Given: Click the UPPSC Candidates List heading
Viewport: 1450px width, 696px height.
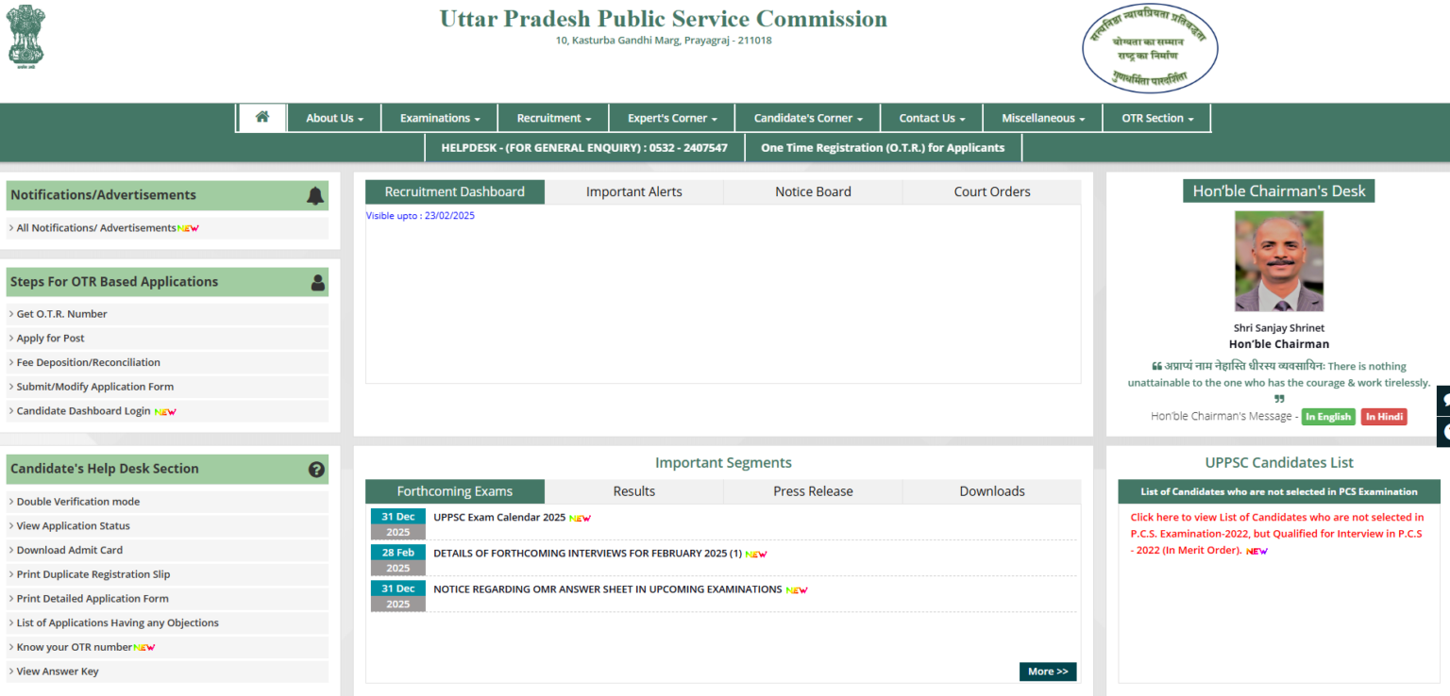Looking at the screenshot, I should click(1279, 462).
